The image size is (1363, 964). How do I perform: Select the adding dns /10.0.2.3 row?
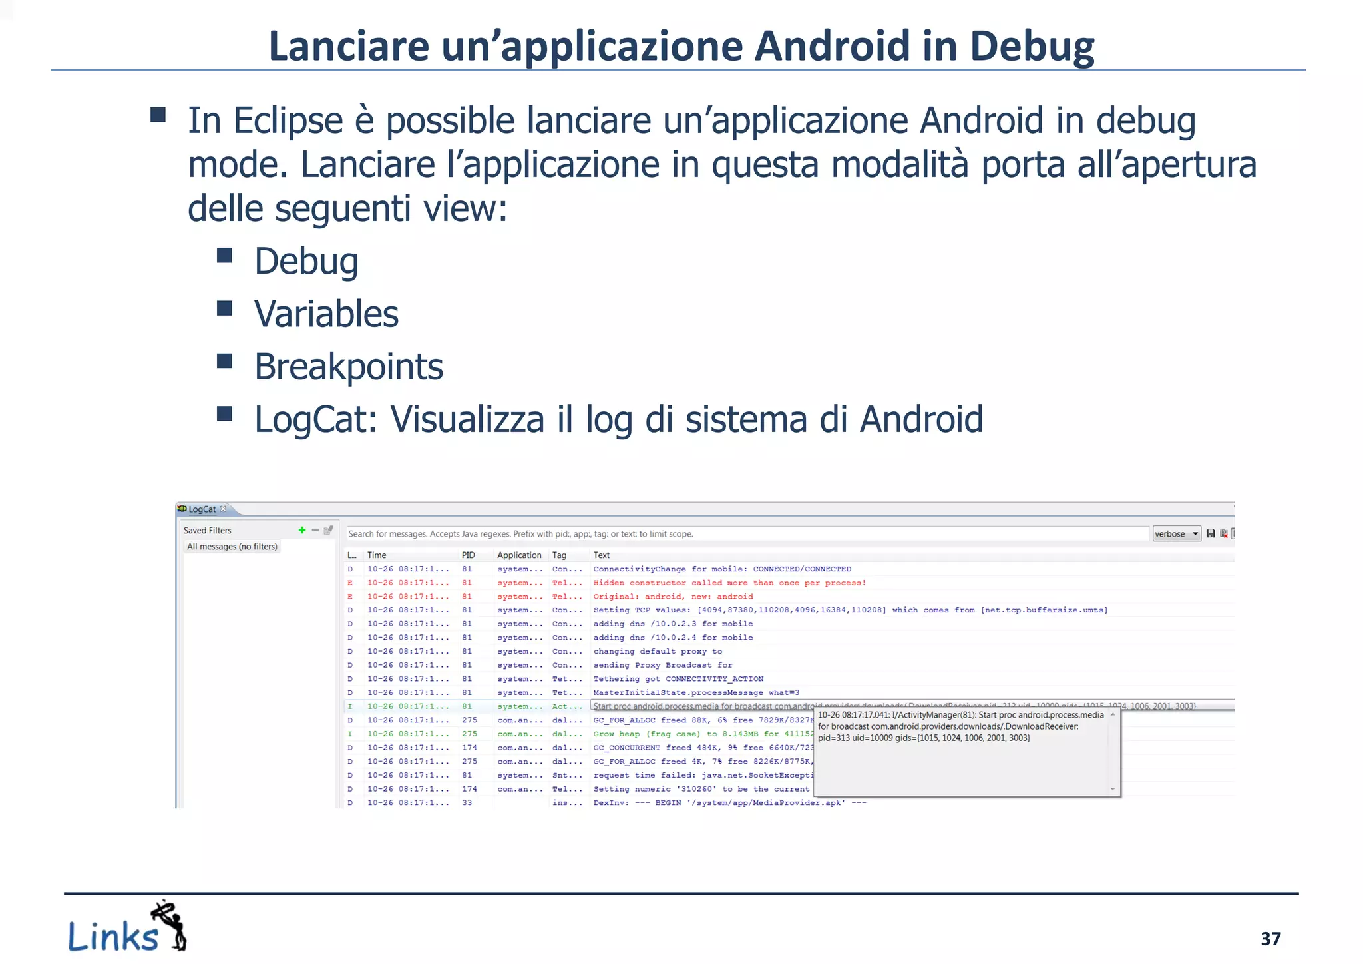point(789,624)
